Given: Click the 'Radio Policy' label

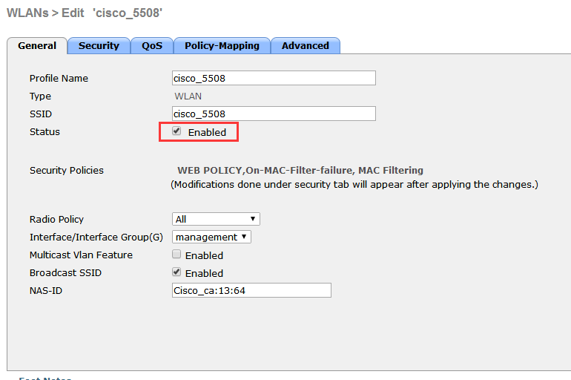Looking at the screenshot, I should [x=56, y=219].
